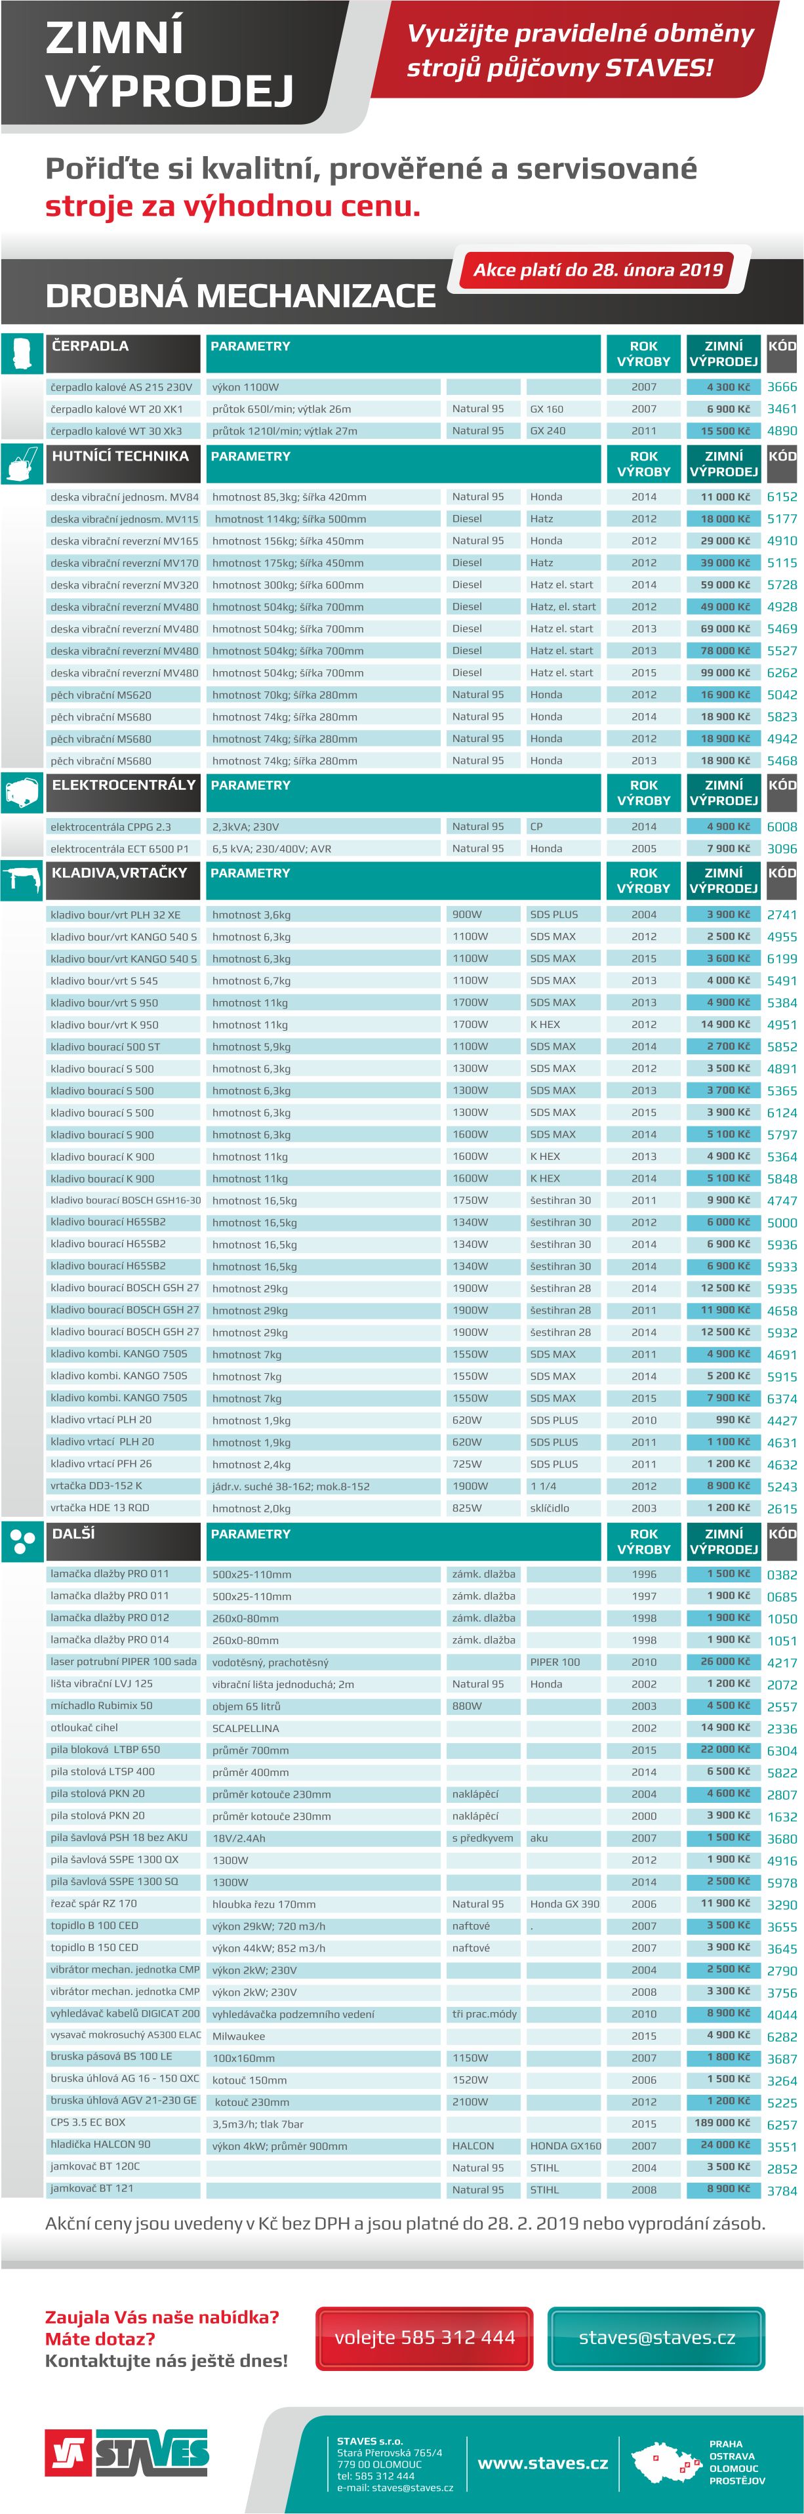Select the HUTNÍCÍ TECHNIKA section header

pyautogui.click(x=123, y=464)
